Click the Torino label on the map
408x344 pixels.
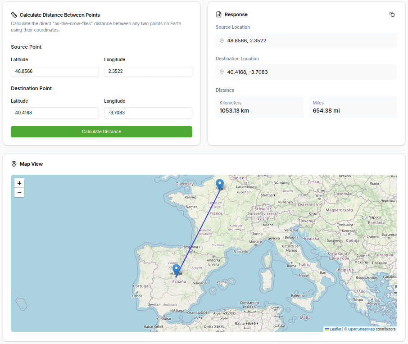point(257,234)
